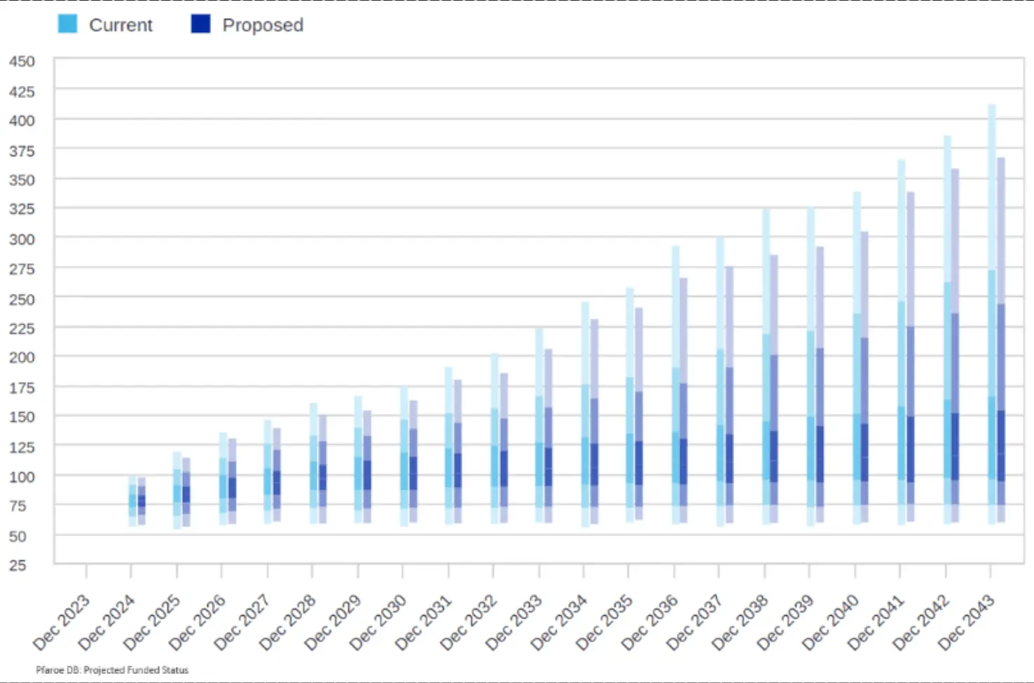Click the Proposed bar for Dec 2038

[x=774, y=388]
